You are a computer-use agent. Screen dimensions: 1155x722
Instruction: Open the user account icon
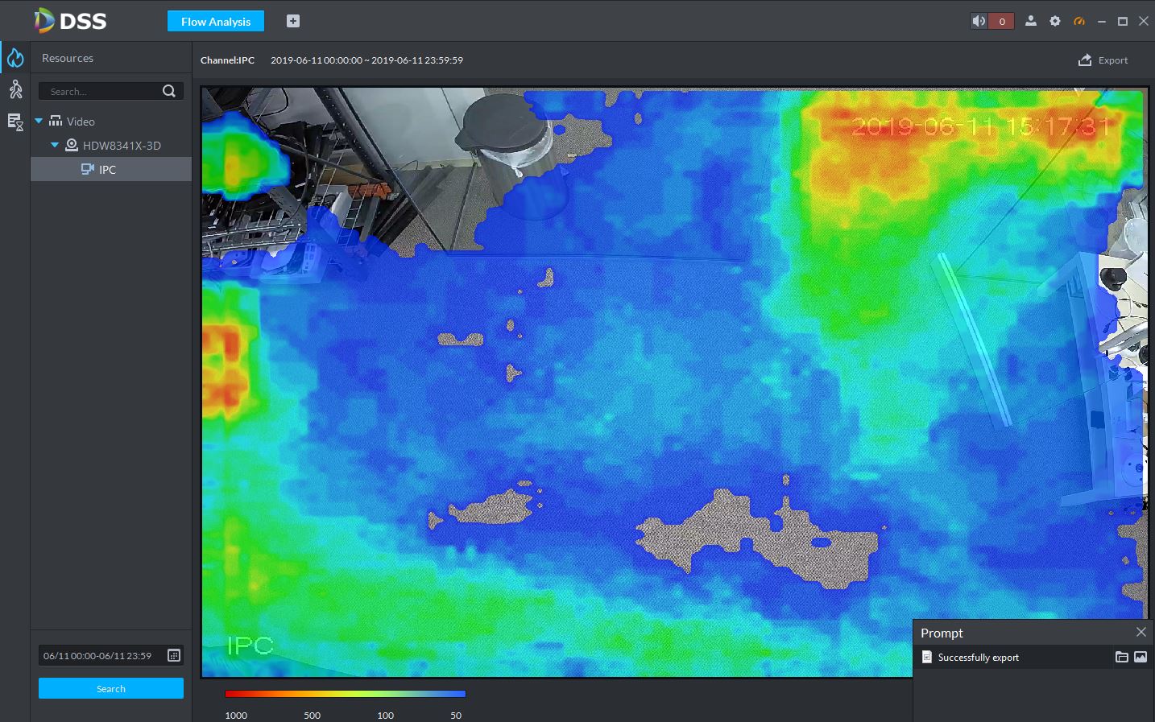(1031, 21)
